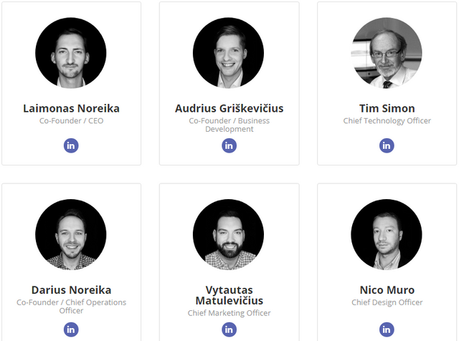The height and width of the screenshot is (341, 459).
Task: Open Vytautas Matulevičius's LinkedIn icon
Action: (x=229, y=330)
